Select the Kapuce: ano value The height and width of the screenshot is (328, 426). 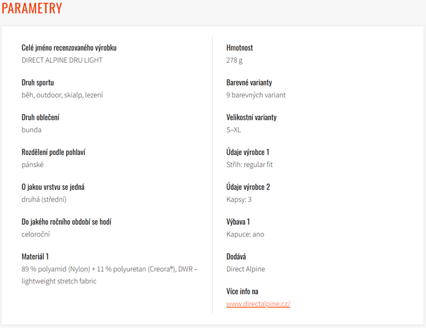point(245,234)
